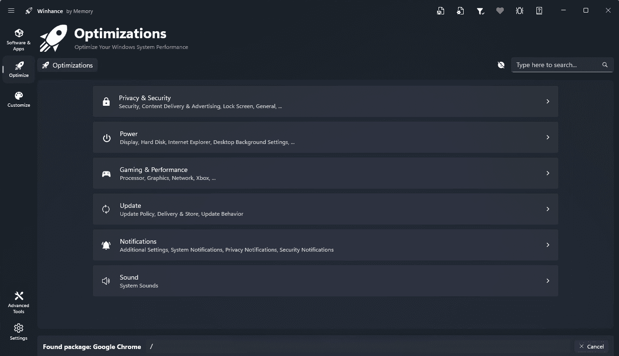Toggle the filter icon in title bar
619x356 pixels.
click(x=480, y=11)
